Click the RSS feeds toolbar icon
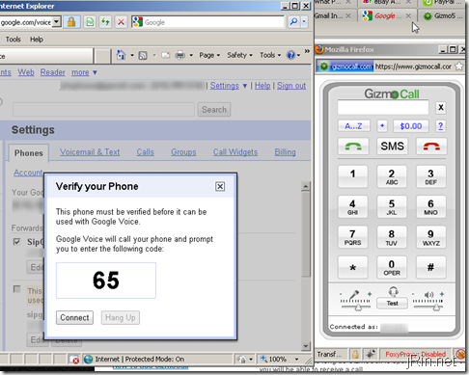Viewport: 469px width, 375px height. [143, 55]
